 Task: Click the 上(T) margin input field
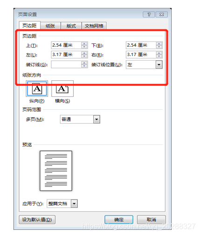(x=66, y=45)
